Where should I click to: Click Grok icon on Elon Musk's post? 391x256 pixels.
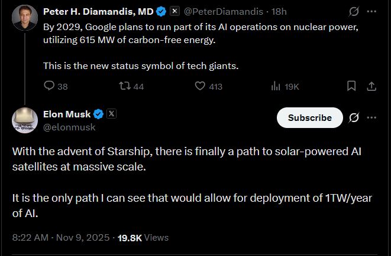(354, 117)
